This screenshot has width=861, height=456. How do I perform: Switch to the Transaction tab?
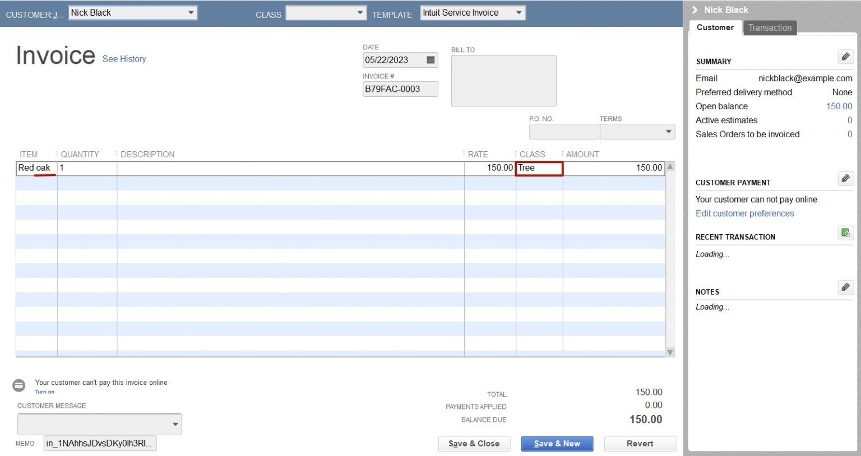click(x=770, y=27)
